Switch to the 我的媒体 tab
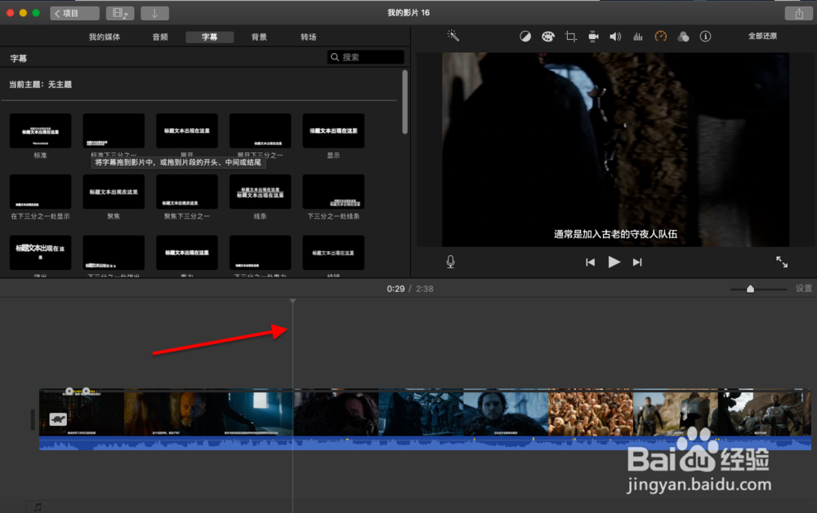This screenshot has width=817, height=513. coord(105,37)
